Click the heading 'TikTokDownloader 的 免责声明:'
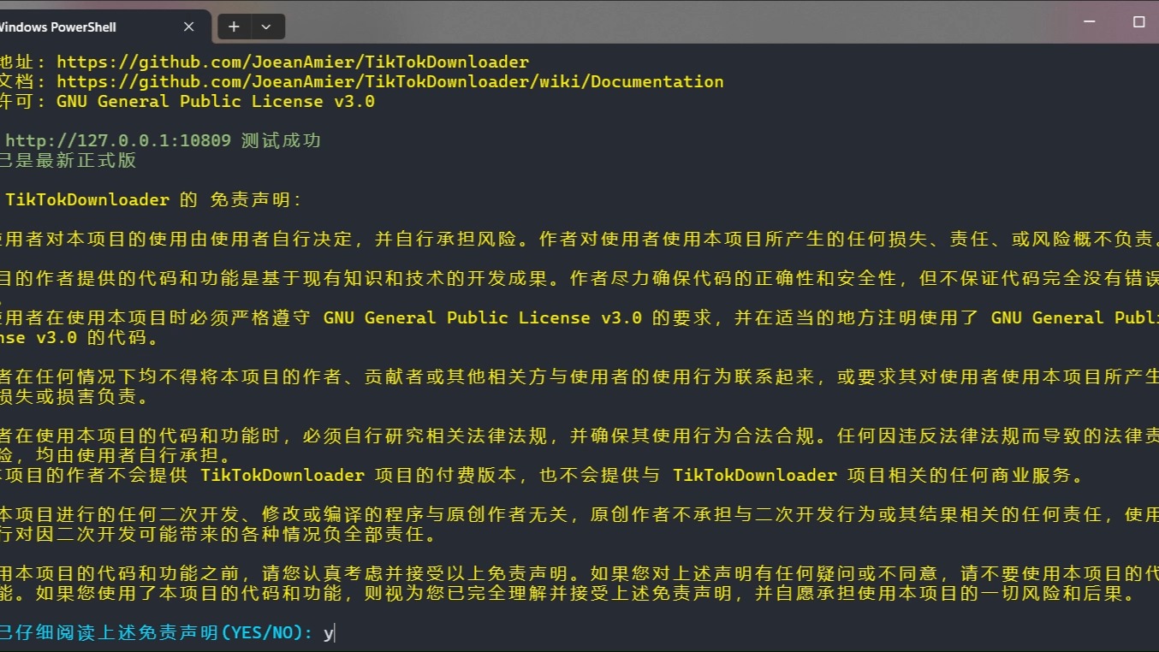The image size is (1159, 652). (154, 199)
